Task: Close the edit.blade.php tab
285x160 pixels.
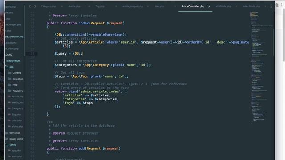Action: pos(236,6)
